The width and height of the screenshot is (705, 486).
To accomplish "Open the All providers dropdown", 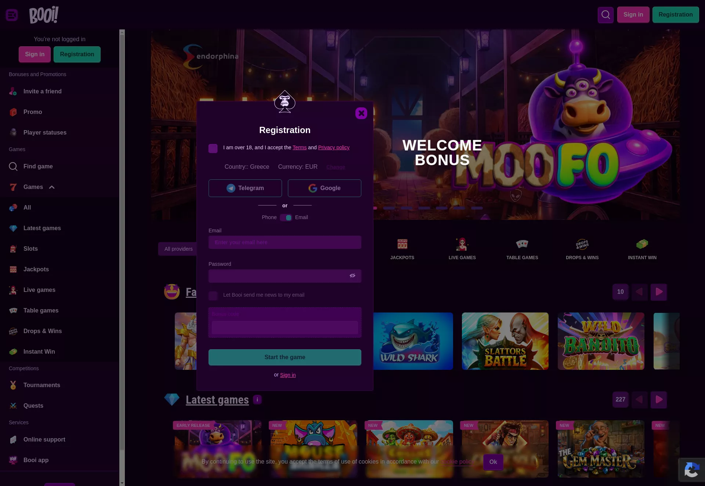I will tap(178, 249).
